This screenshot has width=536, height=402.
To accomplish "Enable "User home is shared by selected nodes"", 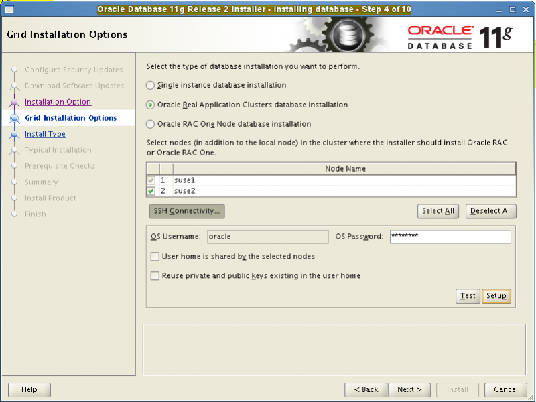I will click(155, 257).
